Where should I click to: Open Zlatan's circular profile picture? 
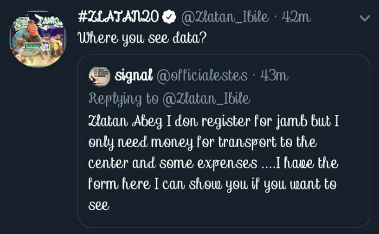38,39
